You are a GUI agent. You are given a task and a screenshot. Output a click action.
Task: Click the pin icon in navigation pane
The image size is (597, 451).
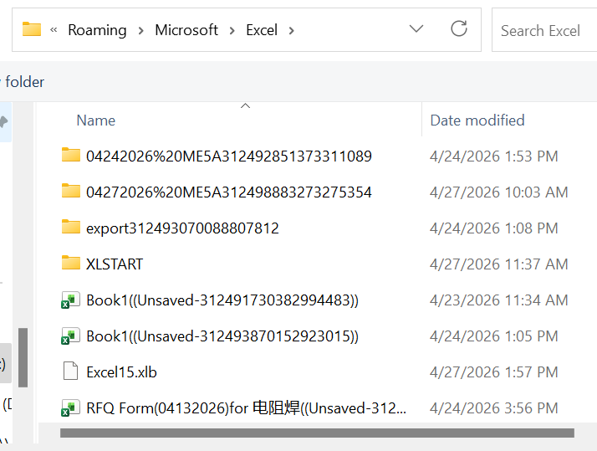point(4,122)
